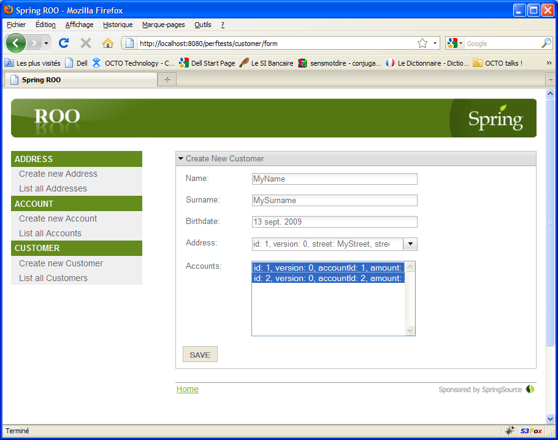Click the Stop loading X icon

(86, 43)
